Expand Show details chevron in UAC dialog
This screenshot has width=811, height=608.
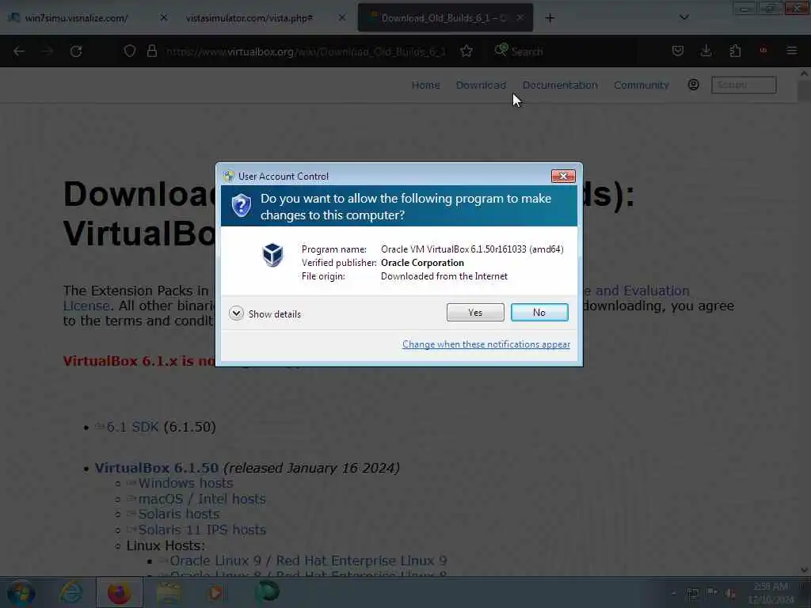tap(236, 313)
